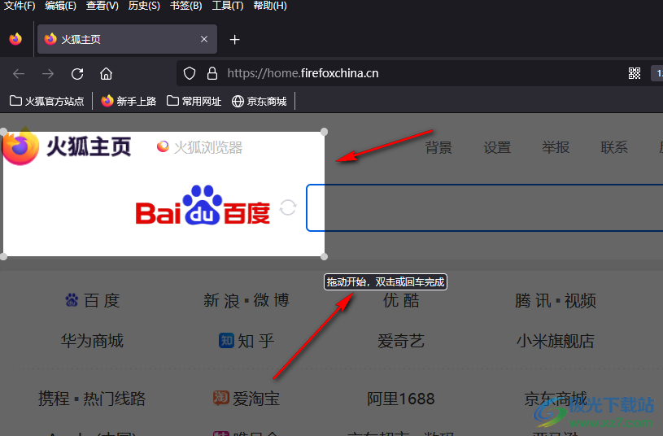
Task: Switch search engine with circular arrows icon
Action: point(288,207)
